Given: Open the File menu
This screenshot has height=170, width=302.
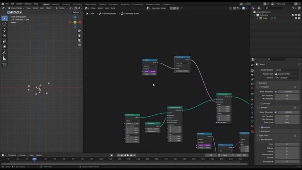Looking at the screenshot, I should pos(7,4).
